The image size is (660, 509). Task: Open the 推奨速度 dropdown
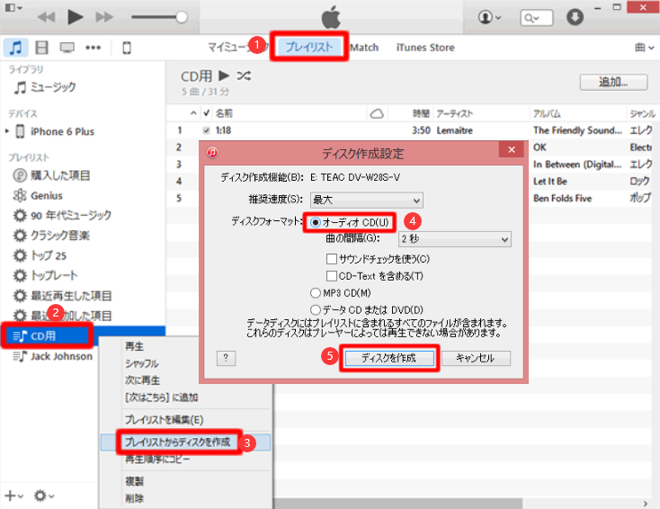tap(367, 200)
